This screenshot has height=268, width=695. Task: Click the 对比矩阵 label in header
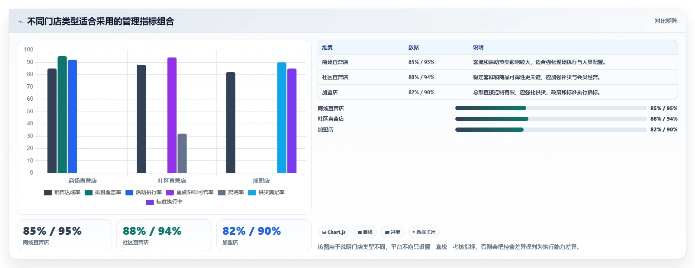coord(666,21)
